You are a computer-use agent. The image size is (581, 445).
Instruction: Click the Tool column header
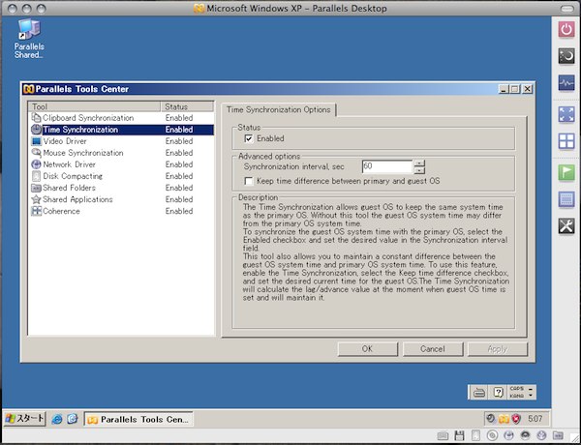click(94, 106)
